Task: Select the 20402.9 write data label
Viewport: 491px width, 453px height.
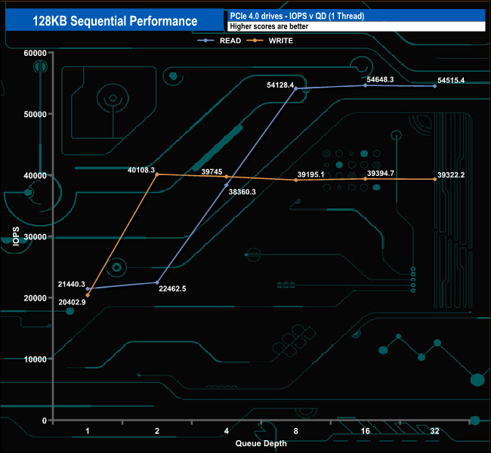Action: click(72, 302)
